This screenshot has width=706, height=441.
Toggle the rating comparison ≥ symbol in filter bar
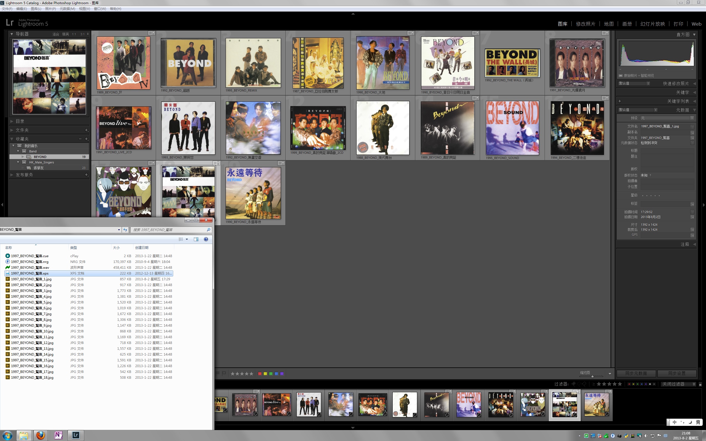pos(593,384)
